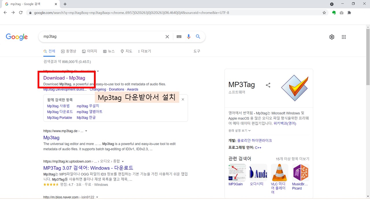View site info lock icon
Screen dimensions: 370x208
30,13
